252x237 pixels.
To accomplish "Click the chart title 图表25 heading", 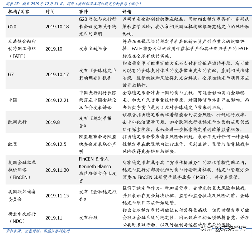I will click(x=12, y=4).
